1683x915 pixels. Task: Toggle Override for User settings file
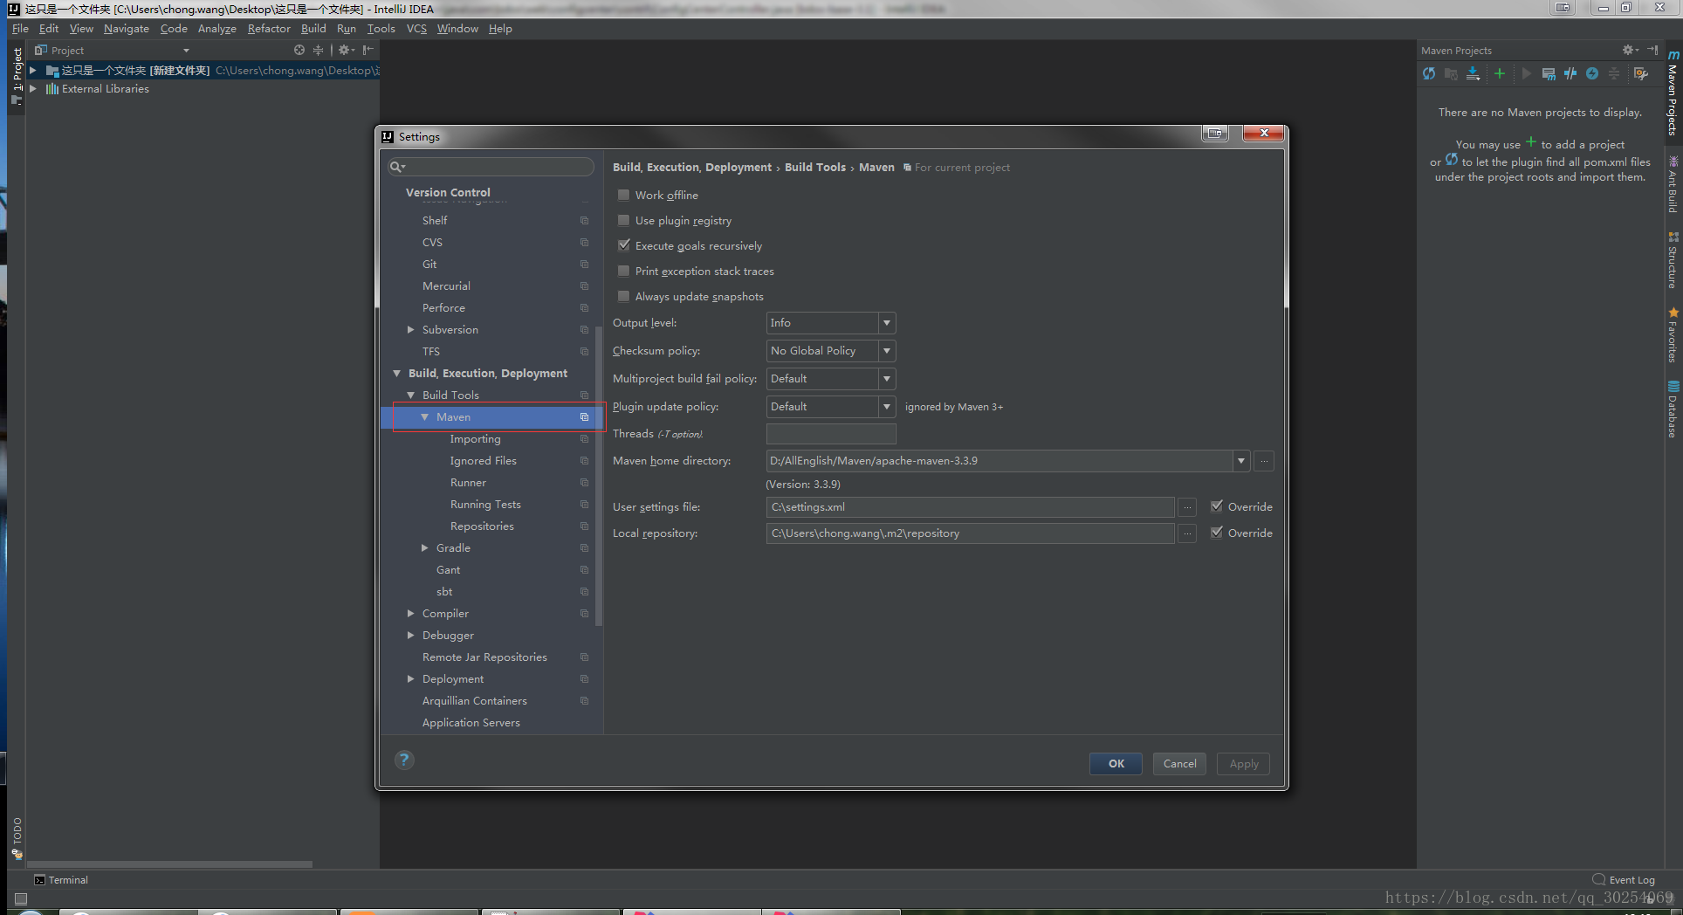tap(1217, 506)
